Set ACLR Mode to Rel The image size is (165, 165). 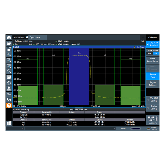pos(156,53)
